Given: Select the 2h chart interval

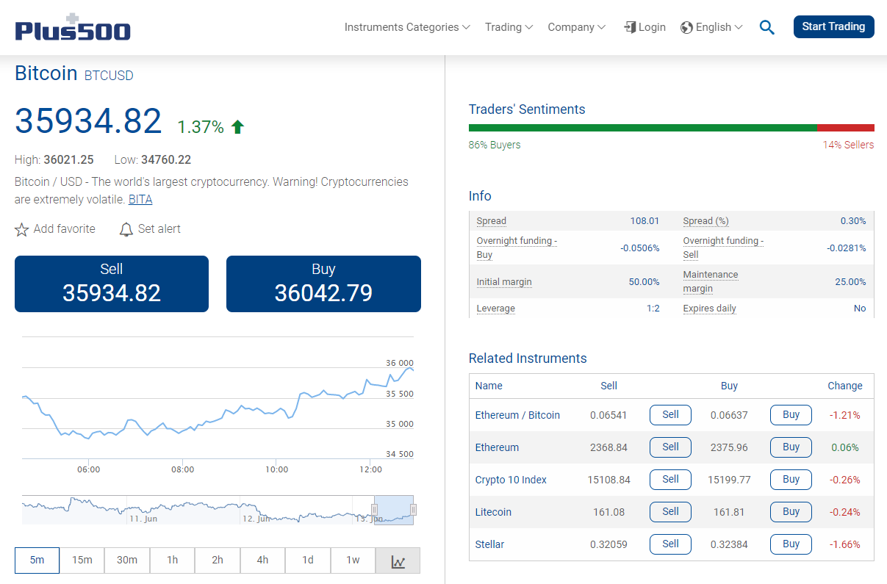Looking at the screenshot, I should [218, 560].
